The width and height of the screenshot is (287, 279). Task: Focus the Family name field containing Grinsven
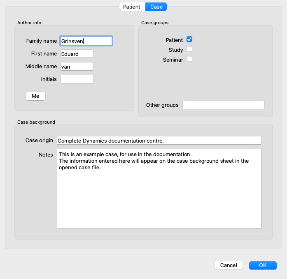[86, 41]
